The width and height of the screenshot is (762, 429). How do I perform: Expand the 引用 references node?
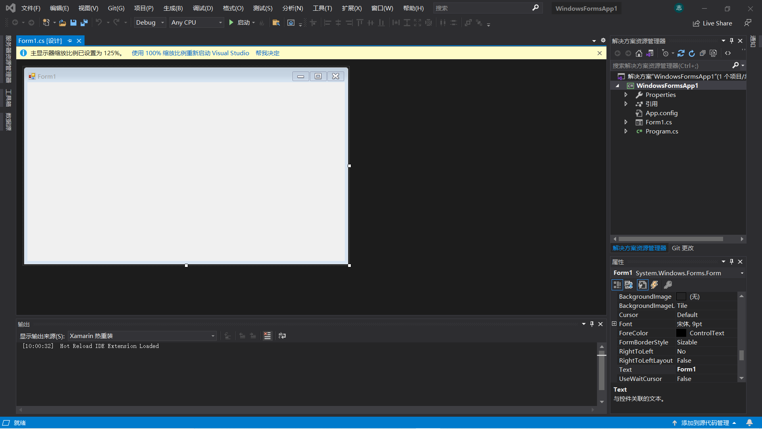click(626, 104)
